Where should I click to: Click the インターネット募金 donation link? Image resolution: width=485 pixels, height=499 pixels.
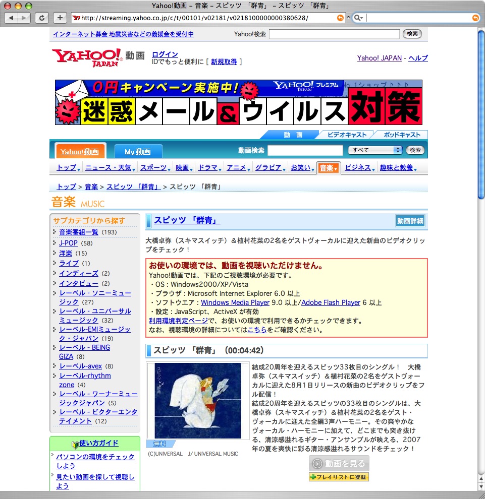coord(123,34)
